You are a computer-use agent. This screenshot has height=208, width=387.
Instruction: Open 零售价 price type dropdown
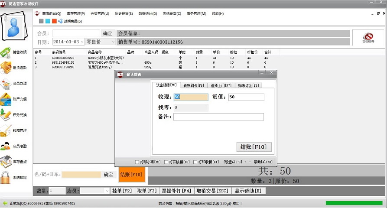[x=113, y=42]
